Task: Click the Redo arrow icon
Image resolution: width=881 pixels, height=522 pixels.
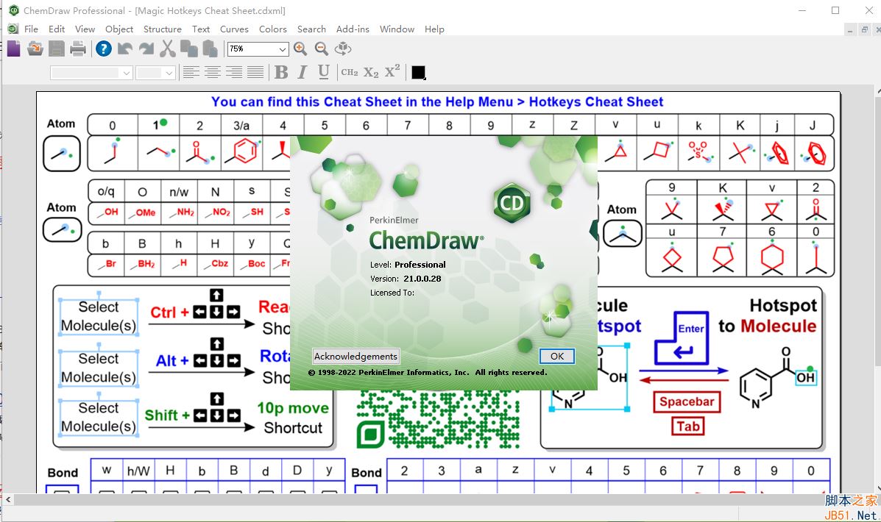Action: click(146, 49)
